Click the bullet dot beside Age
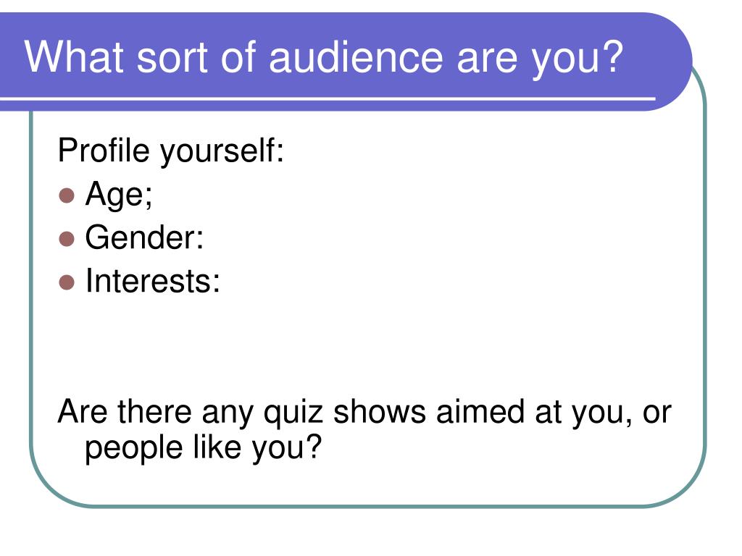 [67, 195]
